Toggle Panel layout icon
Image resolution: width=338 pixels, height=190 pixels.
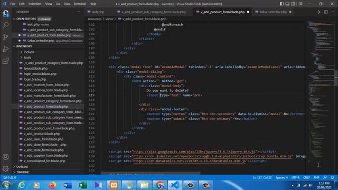click(287, 4)
